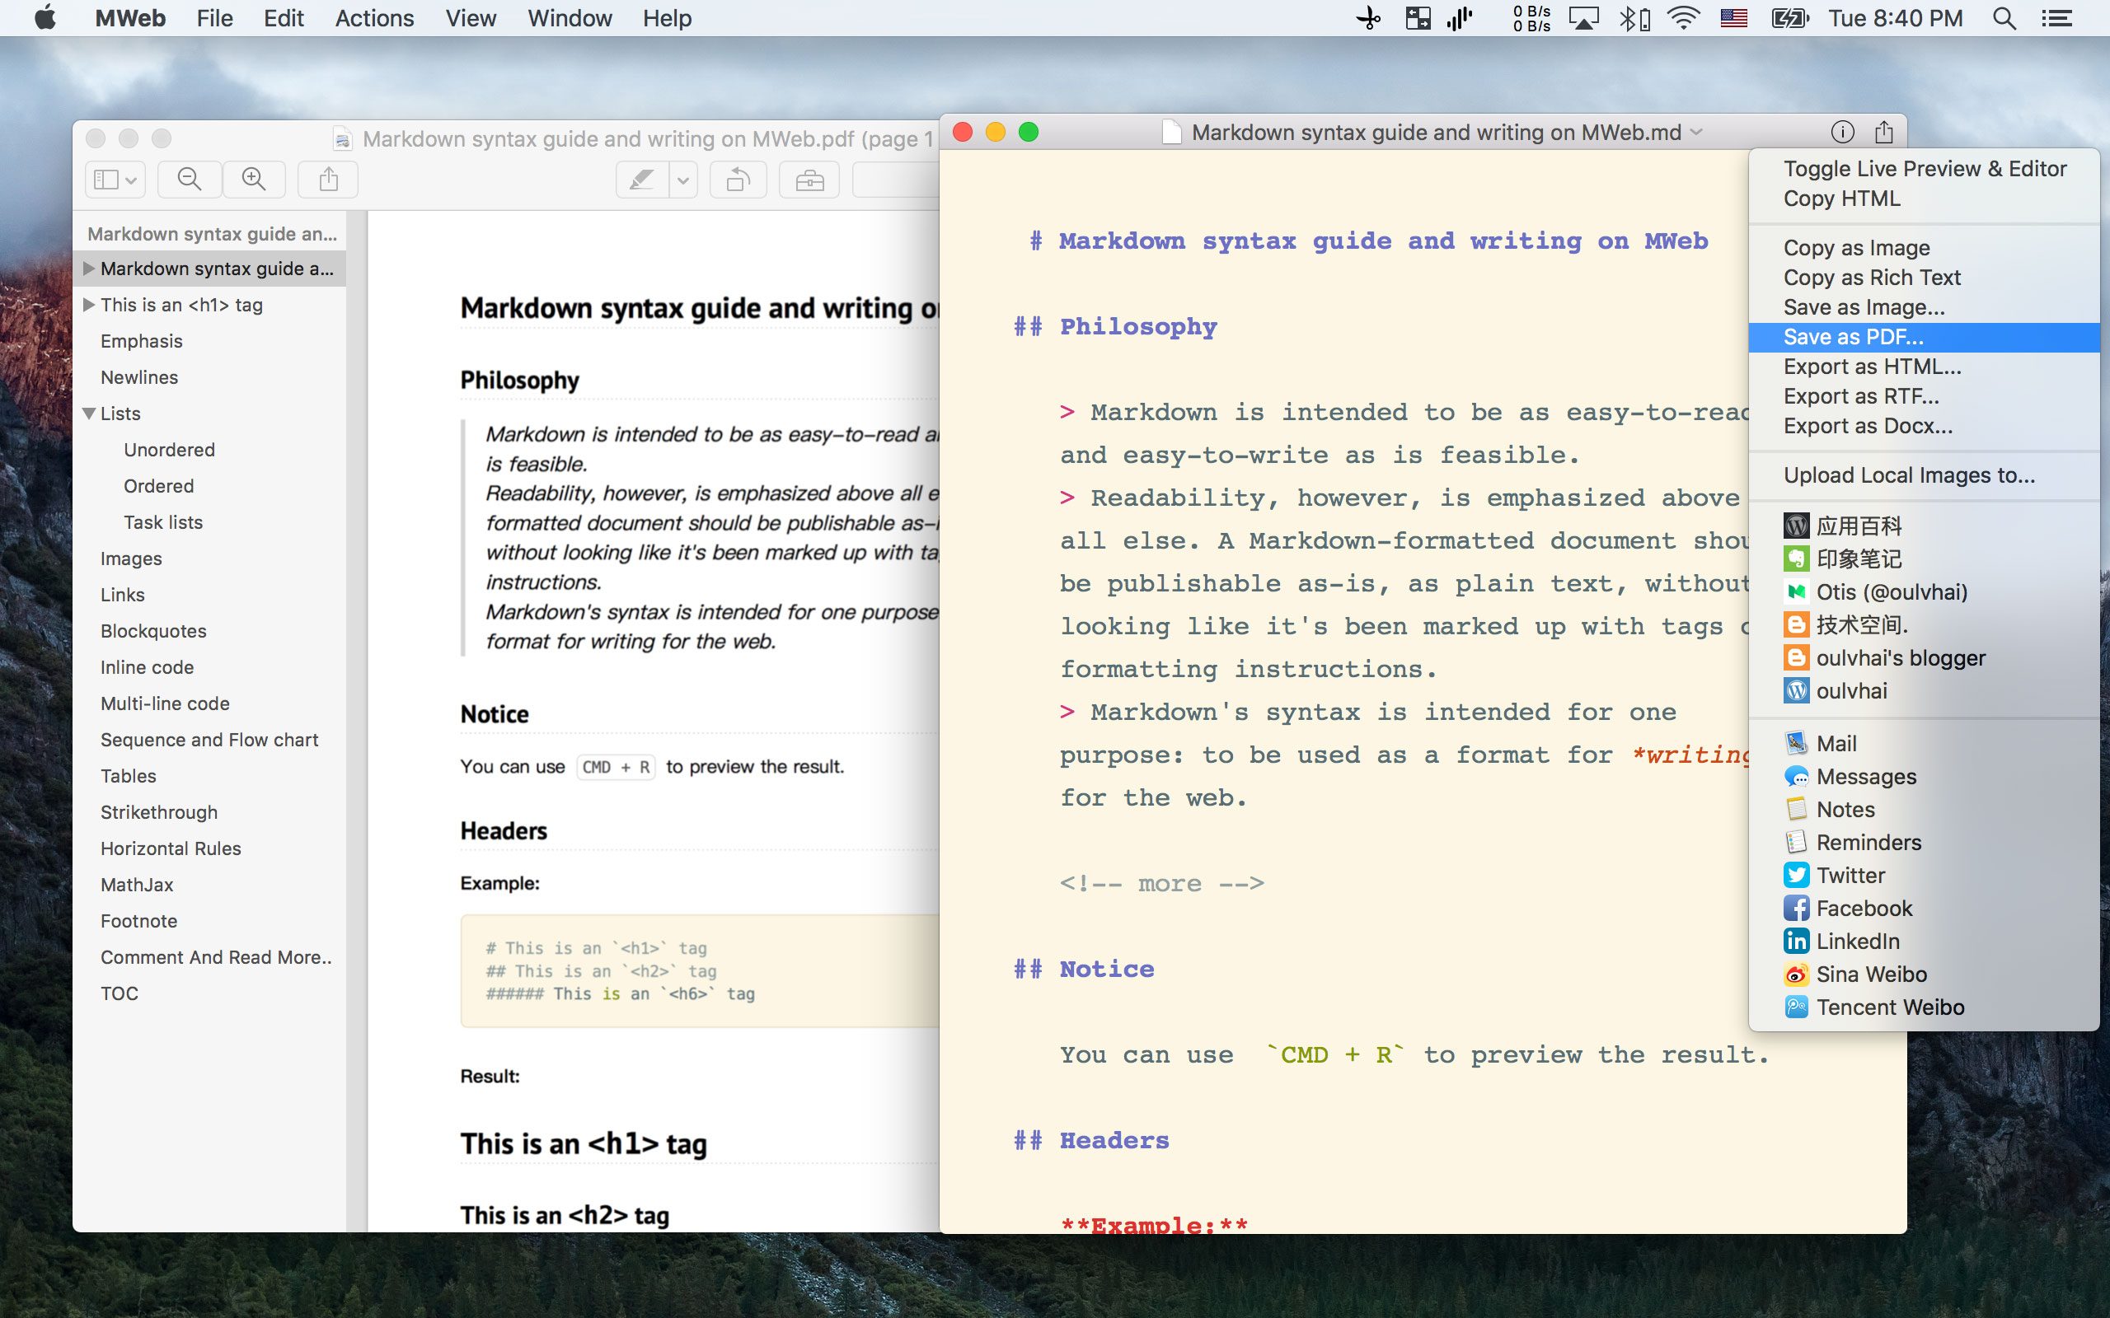Viewport: 2110px width, 1318px height.
Task: Choose 'Toggle Live Preview & Editor'
Action: [1925, 169]
